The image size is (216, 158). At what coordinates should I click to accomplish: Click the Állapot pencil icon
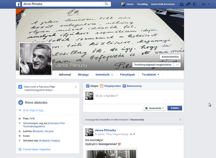[88, 86]
